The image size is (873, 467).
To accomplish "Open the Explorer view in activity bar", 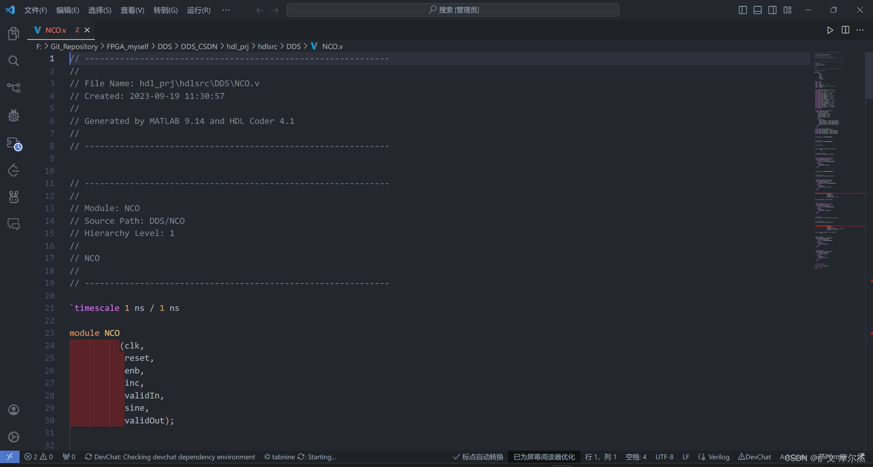I will 14,34.
